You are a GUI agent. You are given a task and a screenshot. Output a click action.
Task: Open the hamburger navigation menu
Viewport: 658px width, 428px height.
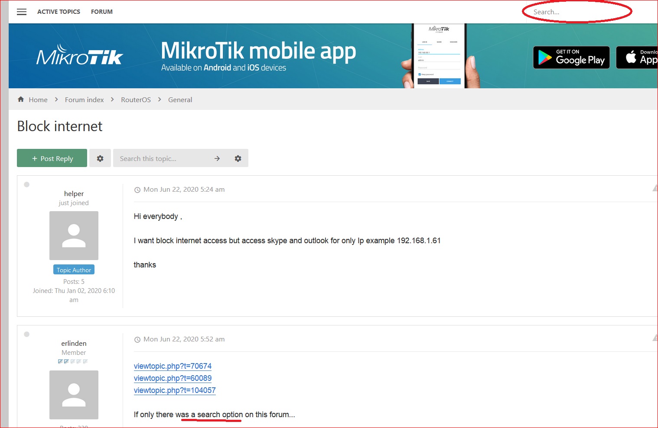[22, 12]
